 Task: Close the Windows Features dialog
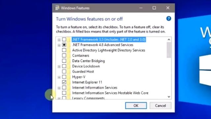coord(168,8)
